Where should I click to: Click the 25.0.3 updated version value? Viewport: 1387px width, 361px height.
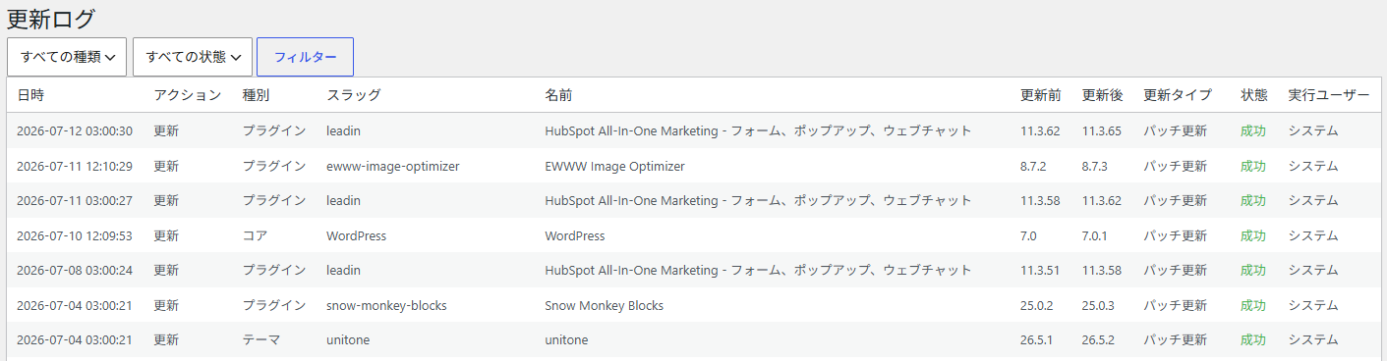[1098, 305]
